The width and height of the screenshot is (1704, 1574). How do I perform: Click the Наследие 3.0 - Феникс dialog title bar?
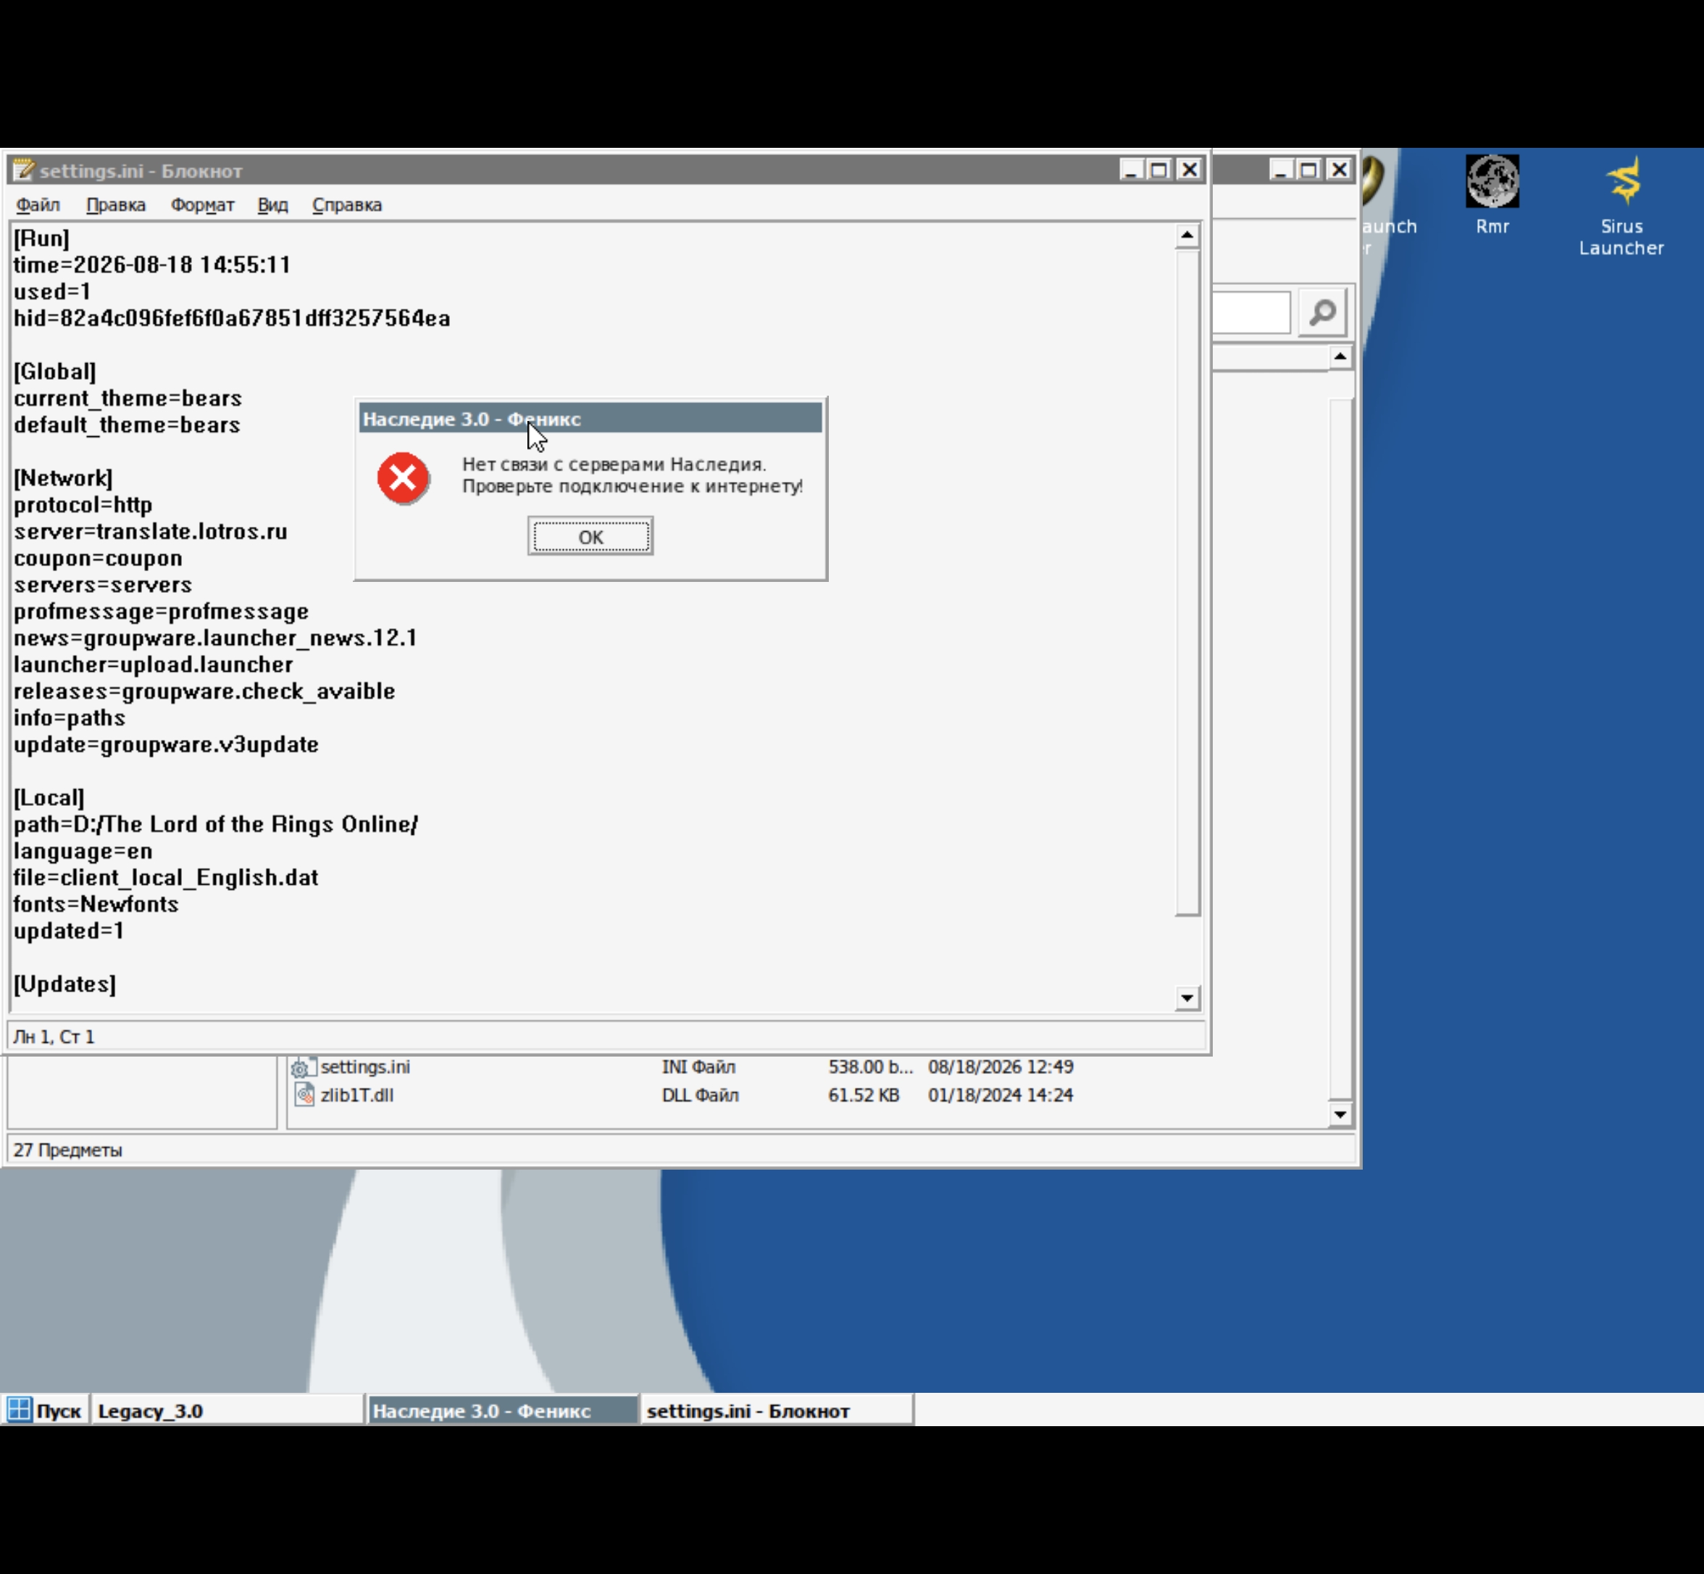[x=590, y=418]
